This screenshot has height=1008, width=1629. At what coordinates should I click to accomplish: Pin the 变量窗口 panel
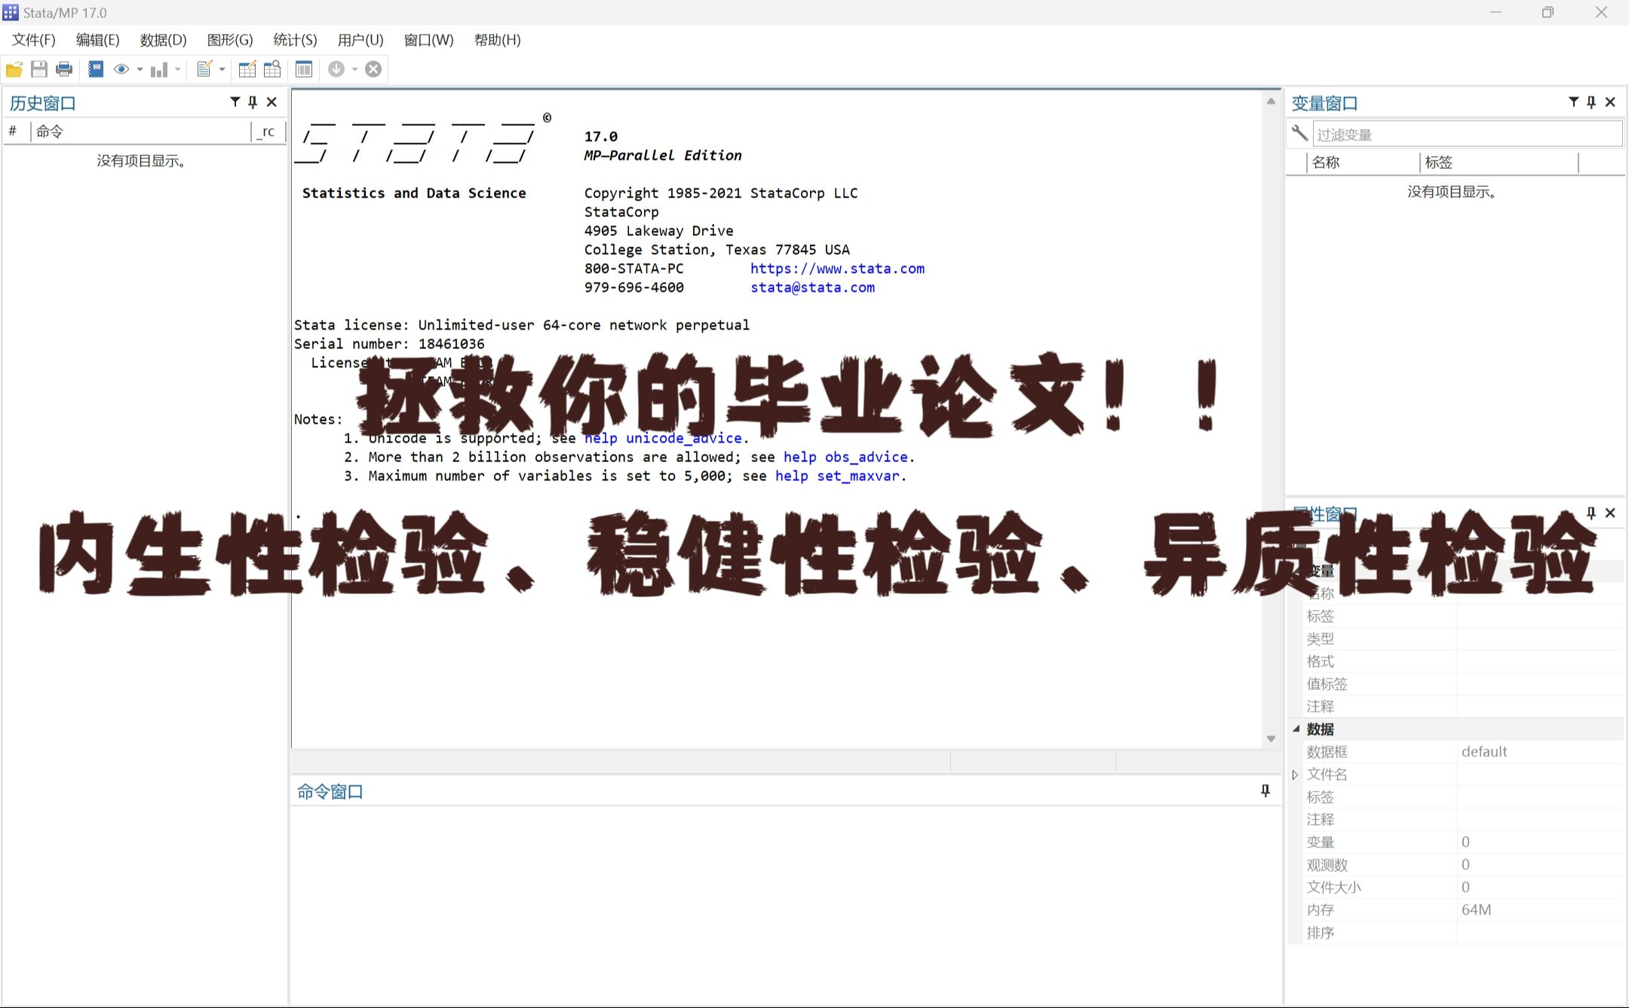pyautogui.click(x=1591, y=102)
